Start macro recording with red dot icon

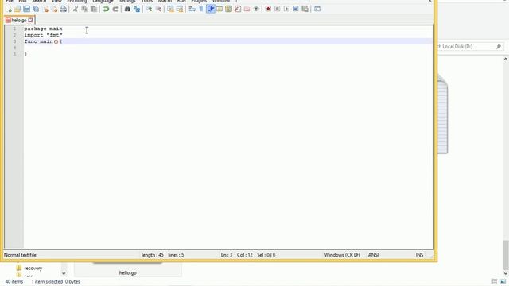(268, 9)
